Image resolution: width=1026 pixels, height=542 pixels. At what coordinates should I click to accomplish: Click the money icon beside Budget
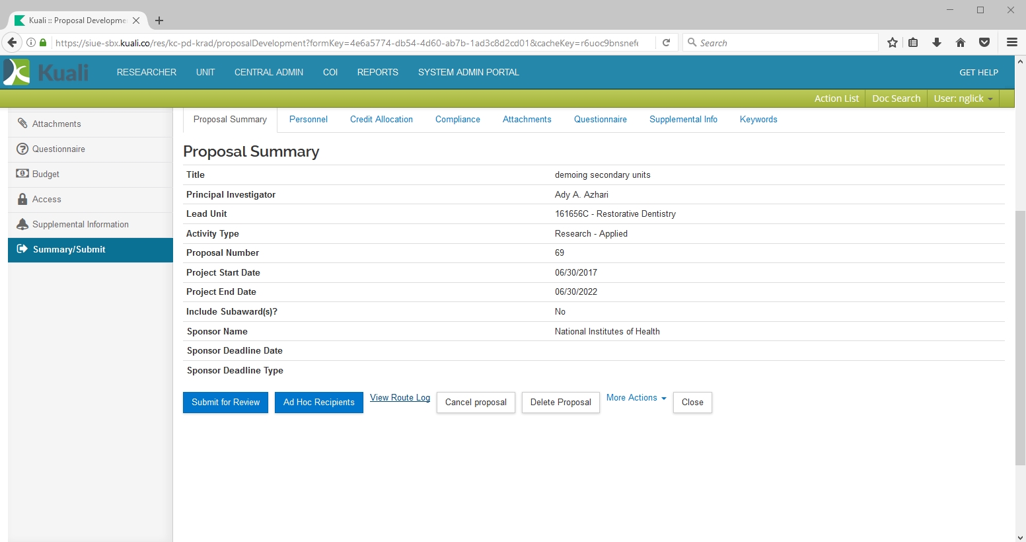point(22,174)
